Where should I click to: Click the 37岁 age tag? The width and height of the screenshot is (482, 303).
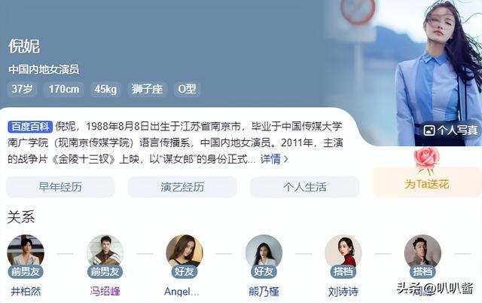(22, 89)
